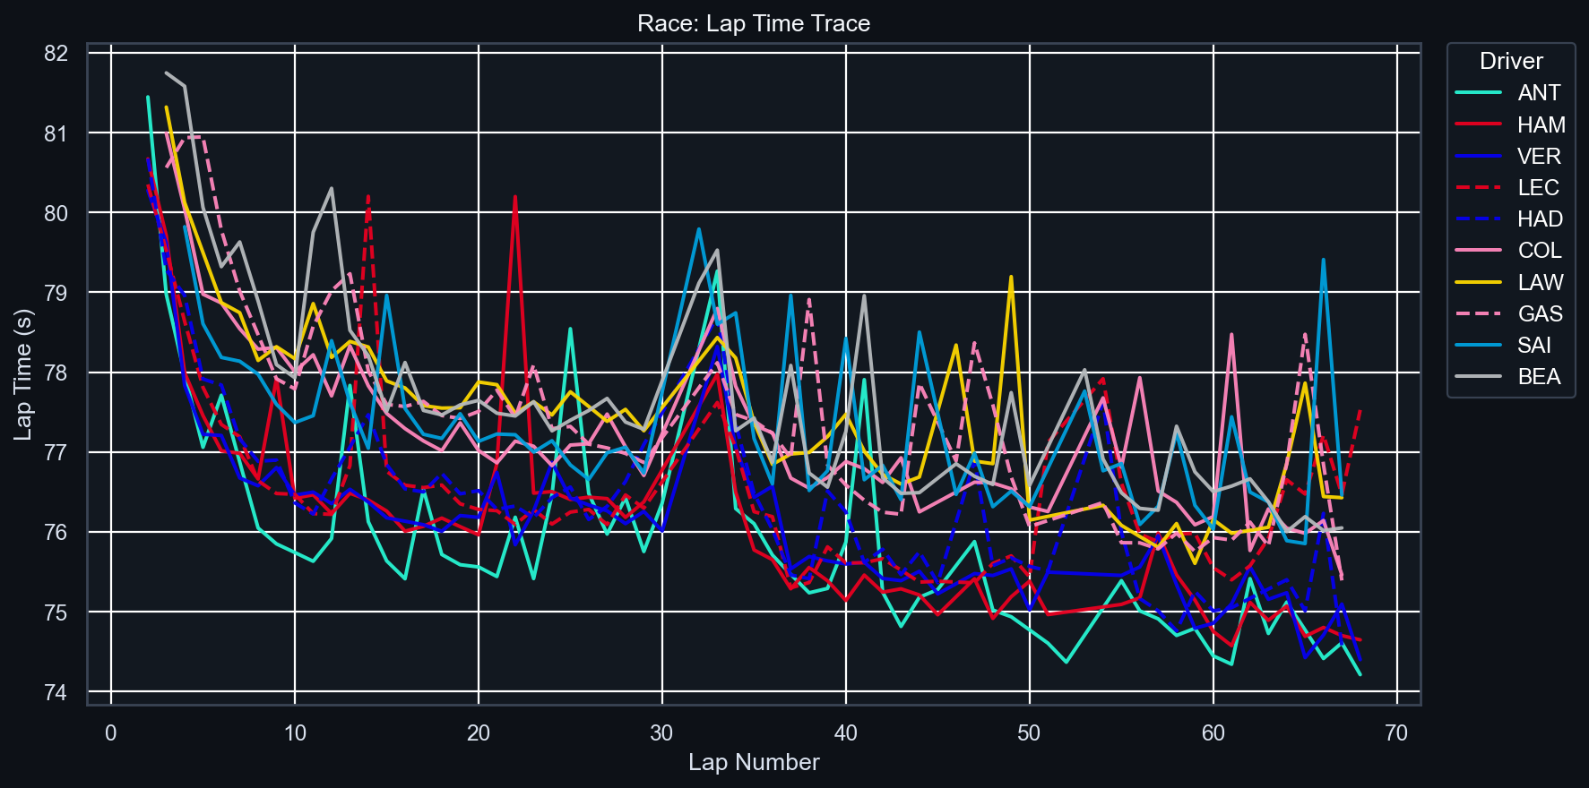Click the y-axis tick label 80

pos(56,213)
